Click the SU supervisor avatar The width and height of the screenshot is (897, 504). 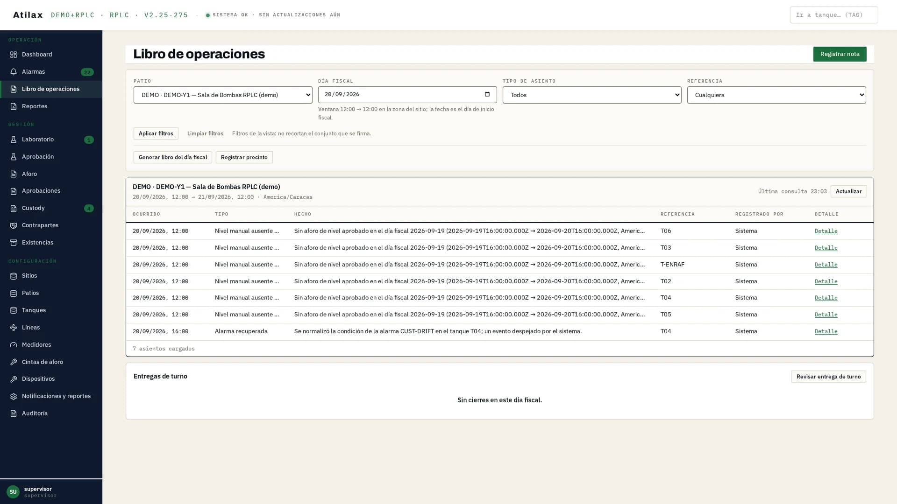[13, 492]
